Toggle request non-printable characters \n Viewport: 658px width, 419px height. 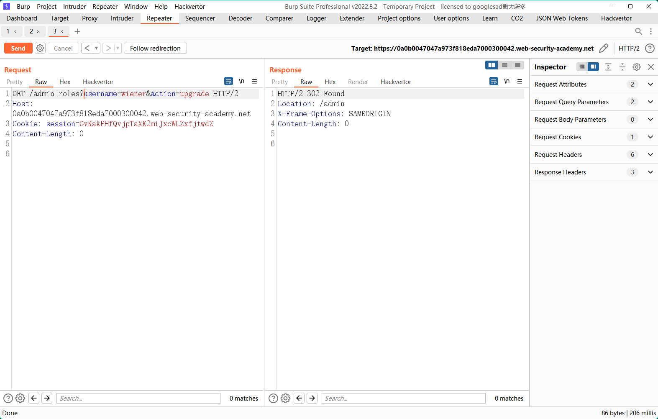[x=242, y=81]
